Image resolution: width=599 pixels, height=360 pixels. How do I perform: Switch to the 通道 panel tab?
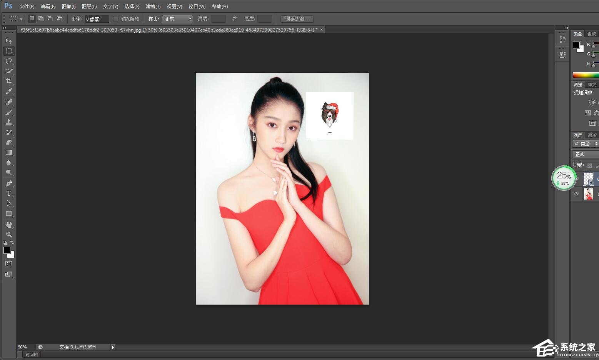point(592,135)
